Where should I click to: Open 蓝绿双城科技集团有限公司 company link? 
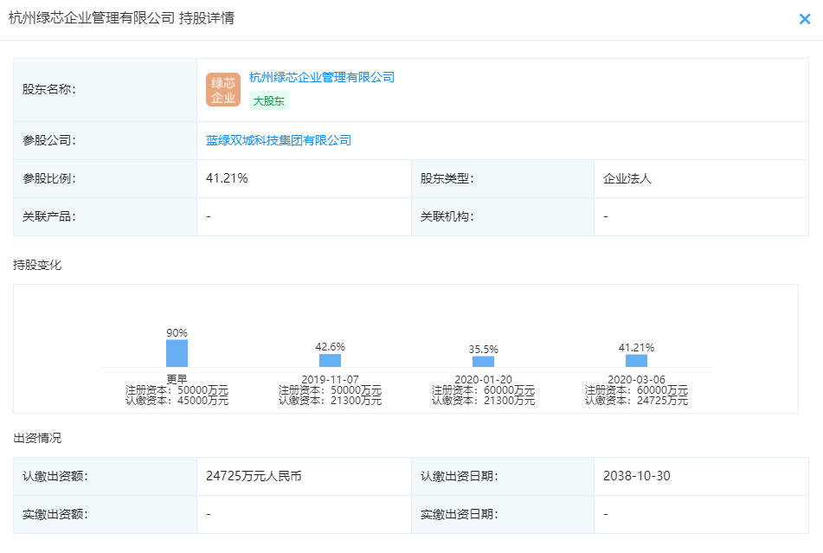pos(279,140)
